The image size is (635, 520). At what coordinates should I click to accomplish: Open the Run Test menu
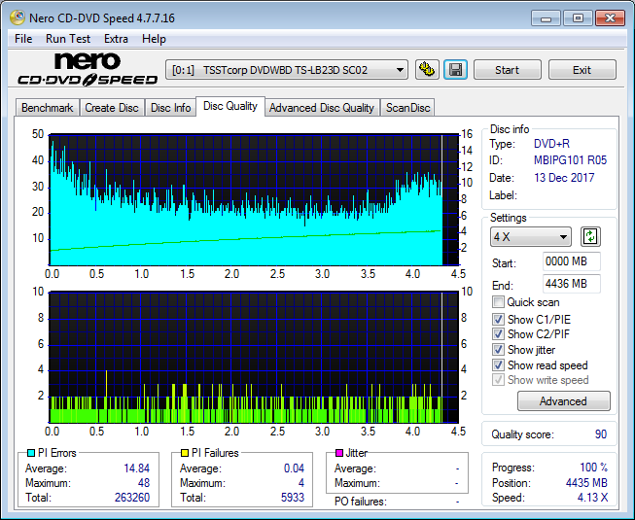[x=68, y=39]
